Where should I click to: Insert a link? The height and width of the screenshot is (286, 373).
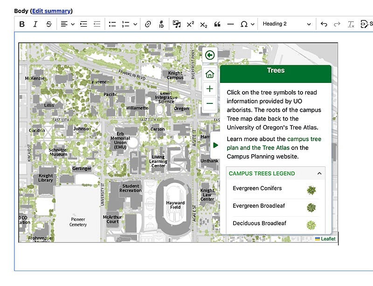(x=148, y=24)
